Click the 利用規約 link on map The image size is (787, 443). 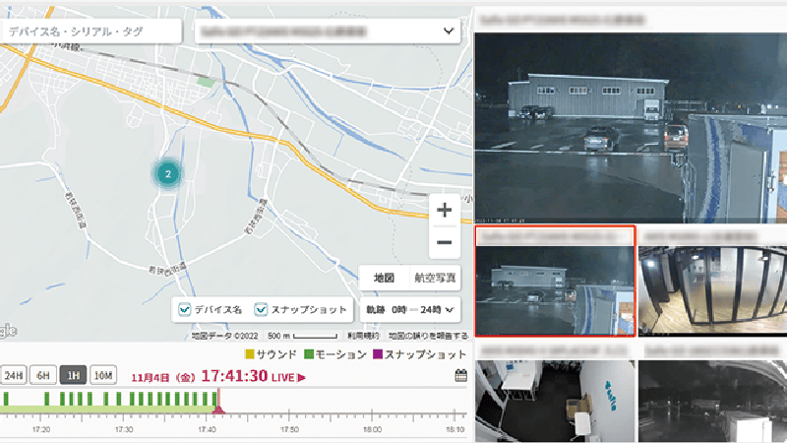coord(363,336)
